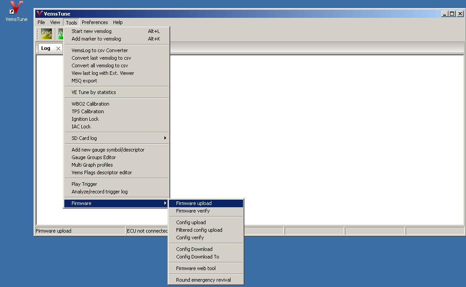This screenshot has width=466, height=287.
Task: Click the 'Firmware upload' status bar text
Action: (x=54, y=231)
